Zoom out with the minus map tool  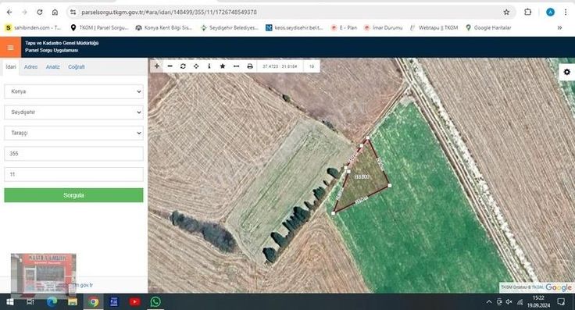170,66
